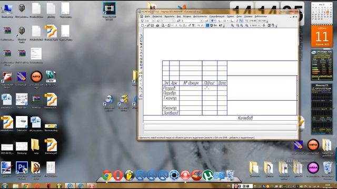Click the Photoshop Ps desktop shortcut
The width and height of the screenshot is (337, 189).
(22, 167)
